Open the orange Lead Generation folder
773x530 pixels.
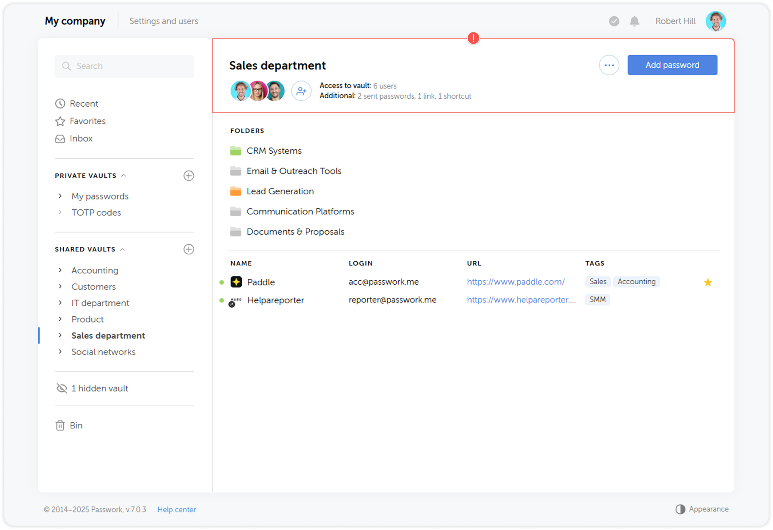tap(280, 191)
